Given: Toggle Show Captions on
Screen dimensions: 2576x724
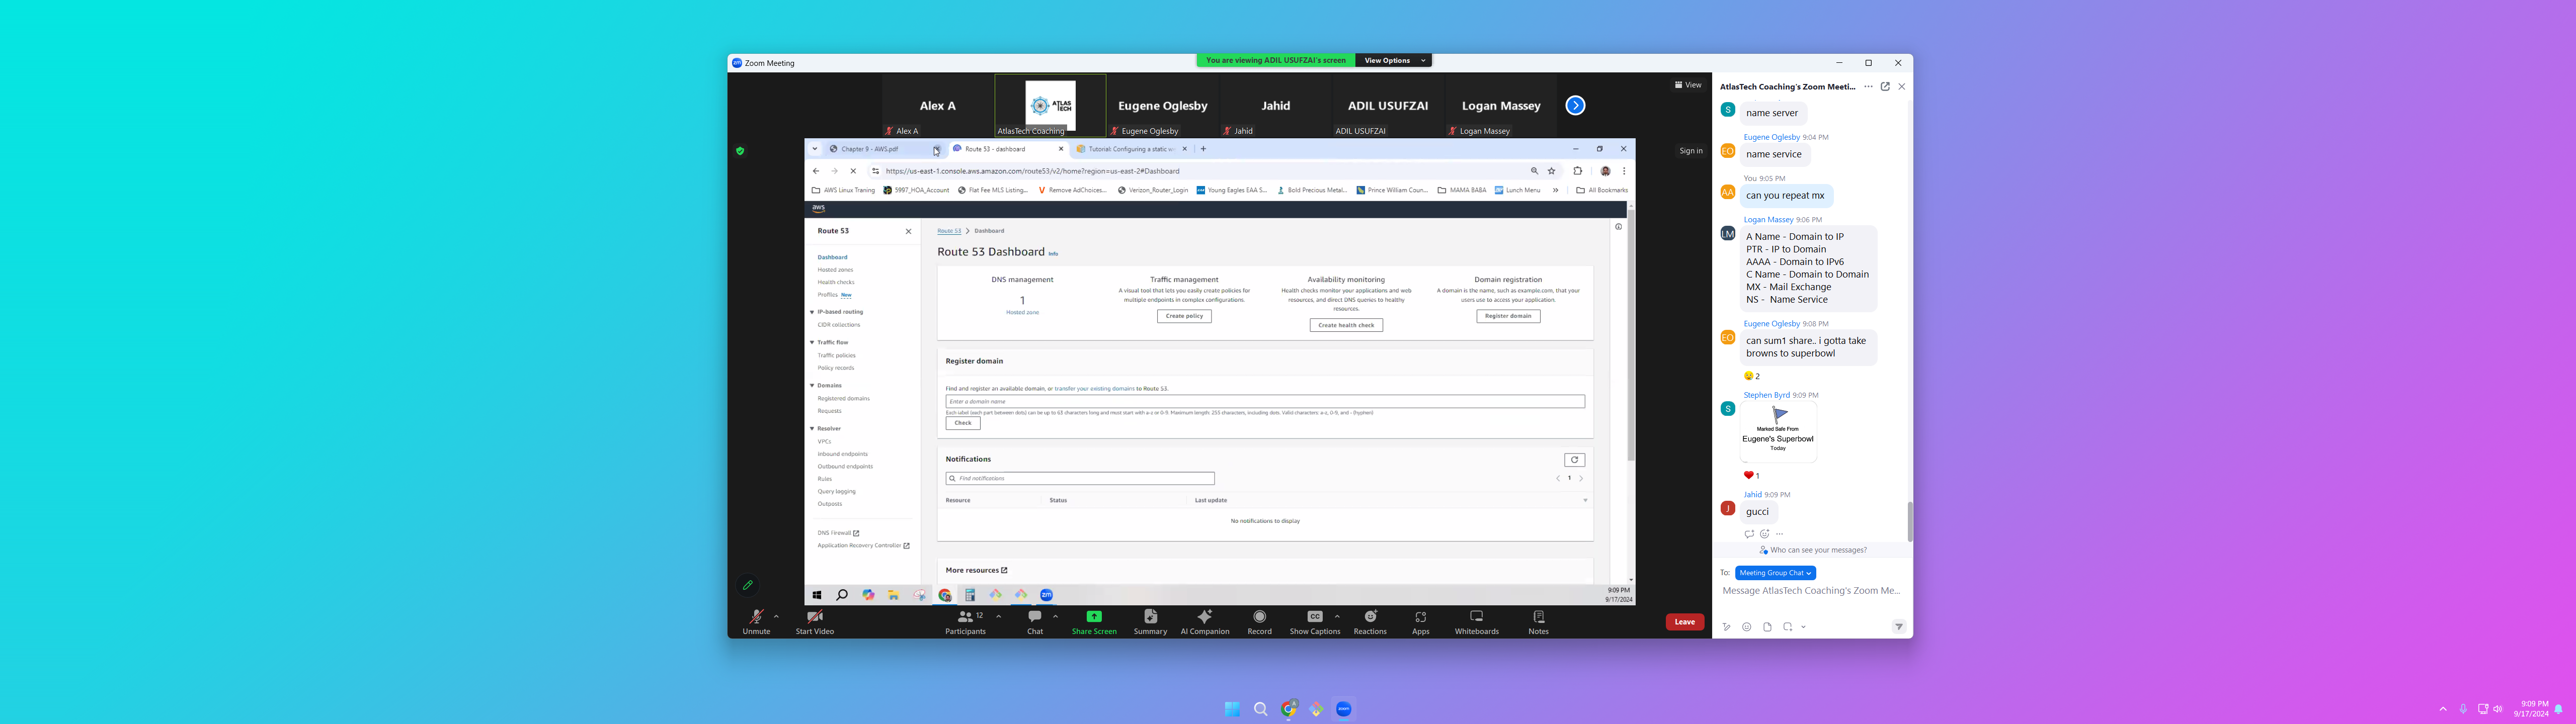Looking at the screenshot, I should (1314, 617).
